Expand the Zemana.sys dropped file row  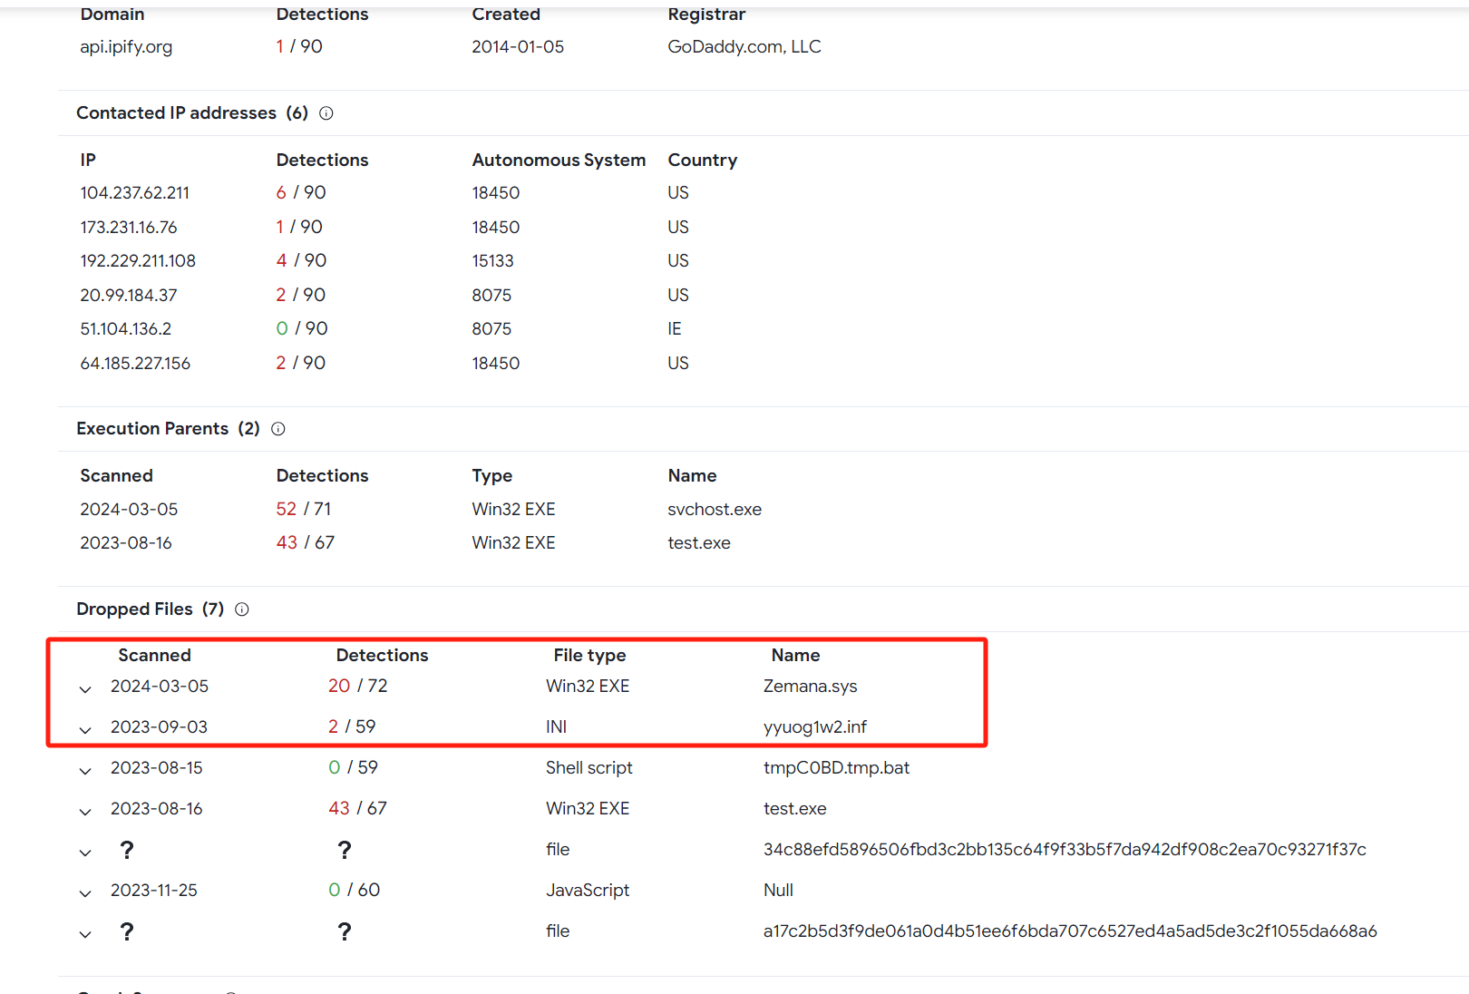[x=85, y=689]
